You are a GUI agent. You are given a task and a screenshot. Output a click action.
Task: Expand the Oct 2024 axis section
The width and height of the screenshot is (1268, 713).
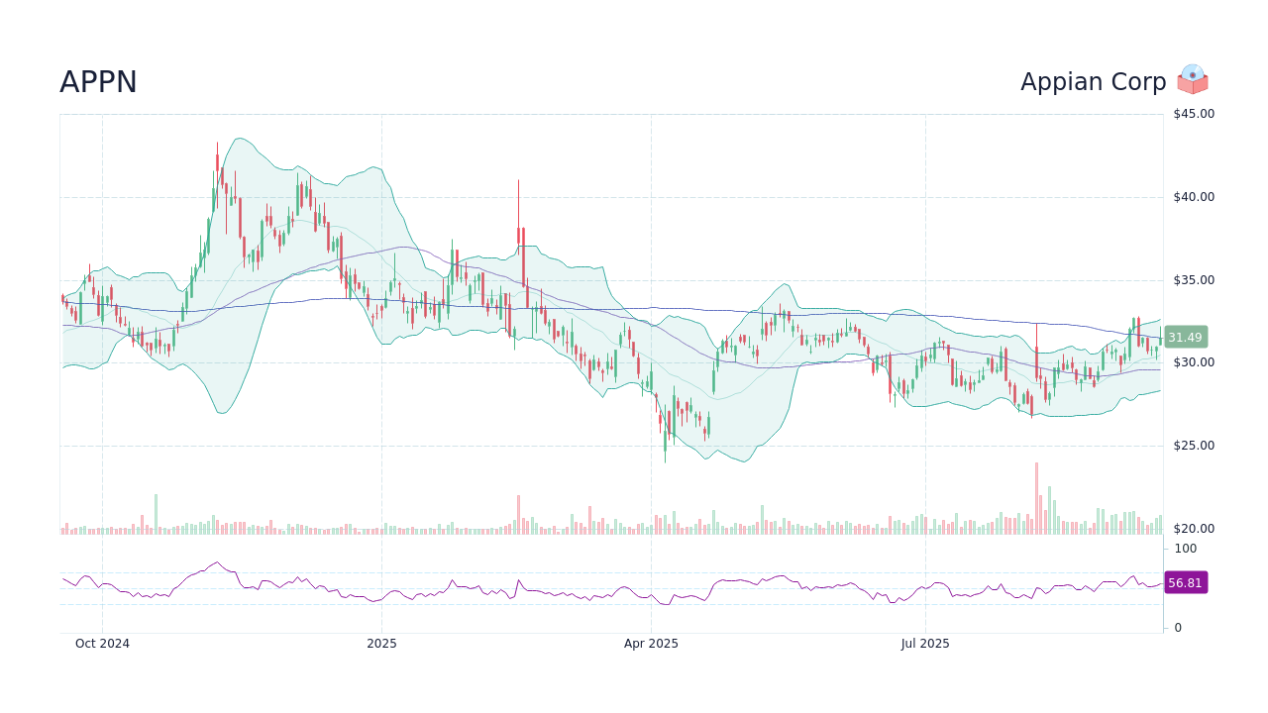[103, 644]
